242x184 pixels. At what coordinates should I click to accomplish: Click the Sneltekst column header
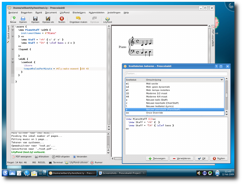click(x=135, y=80)
